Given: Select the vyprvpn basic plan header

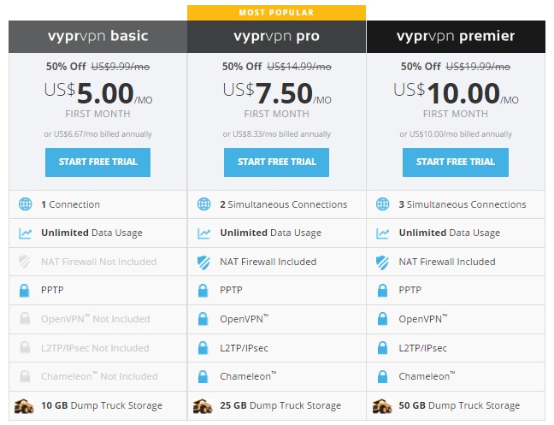Looking at the screenshot, I should coord(97,37).
